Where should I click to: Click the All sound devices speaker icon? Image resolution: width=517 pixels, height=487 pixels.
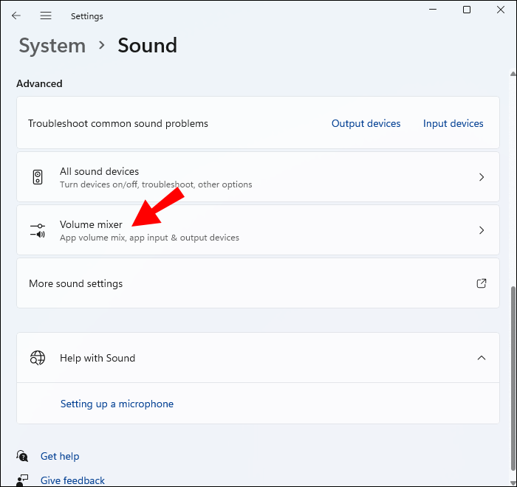tap(38, 177)
